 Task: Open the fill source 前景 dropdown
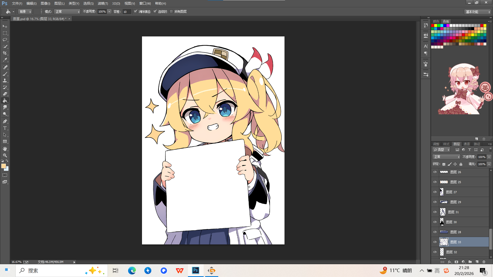(25, 12)
